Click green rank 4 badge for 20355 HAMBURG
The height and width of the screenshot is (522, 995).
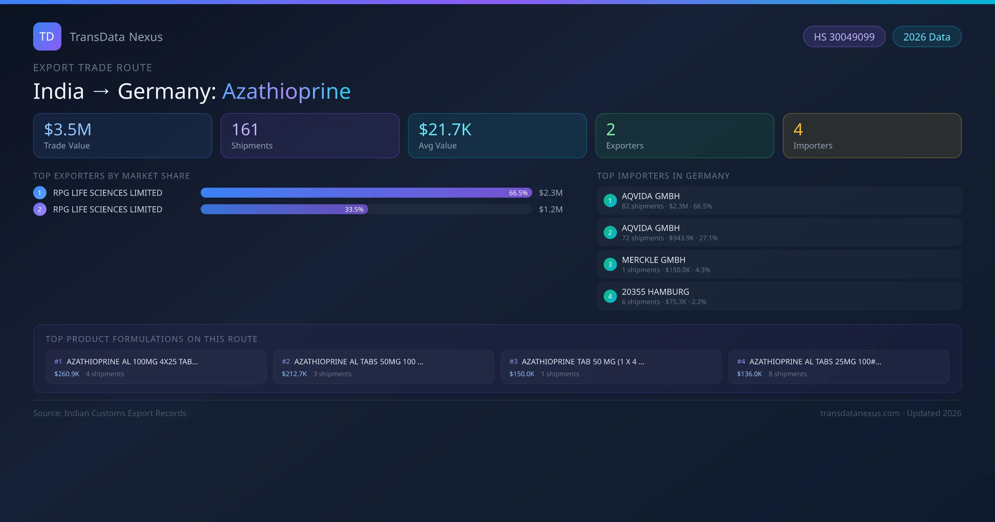(610, 296)
